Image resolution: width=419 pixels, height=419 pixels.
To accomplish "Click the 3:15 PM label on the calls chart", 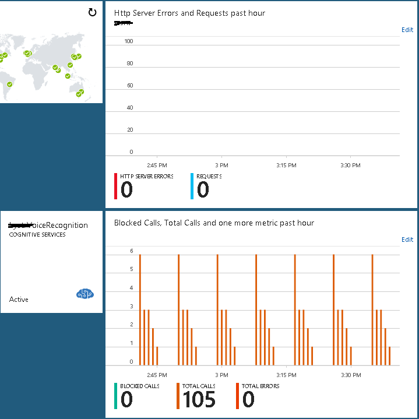I will [286, 375].
